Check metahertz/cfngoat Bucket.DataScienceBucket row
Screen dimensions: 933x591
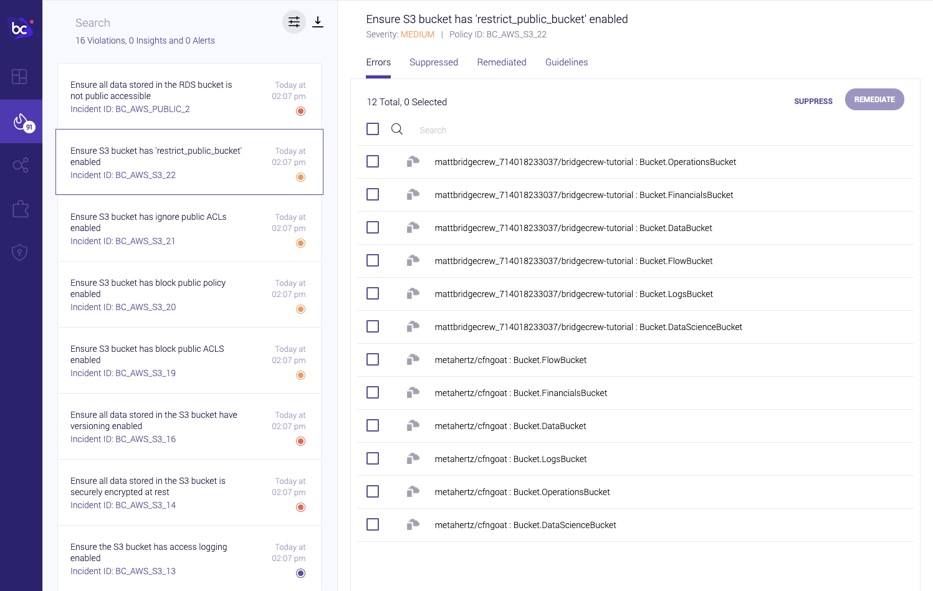[373, 524]
